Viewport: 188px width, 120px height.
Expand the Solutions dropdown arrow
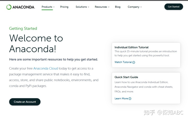pos(89,7)
